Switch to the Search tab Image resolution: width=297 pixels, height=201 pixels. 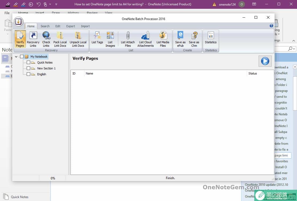(x=45, y=26)
